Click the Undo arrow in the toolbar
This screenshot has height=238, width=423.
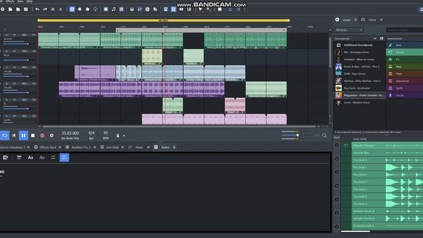pos(37,9)
